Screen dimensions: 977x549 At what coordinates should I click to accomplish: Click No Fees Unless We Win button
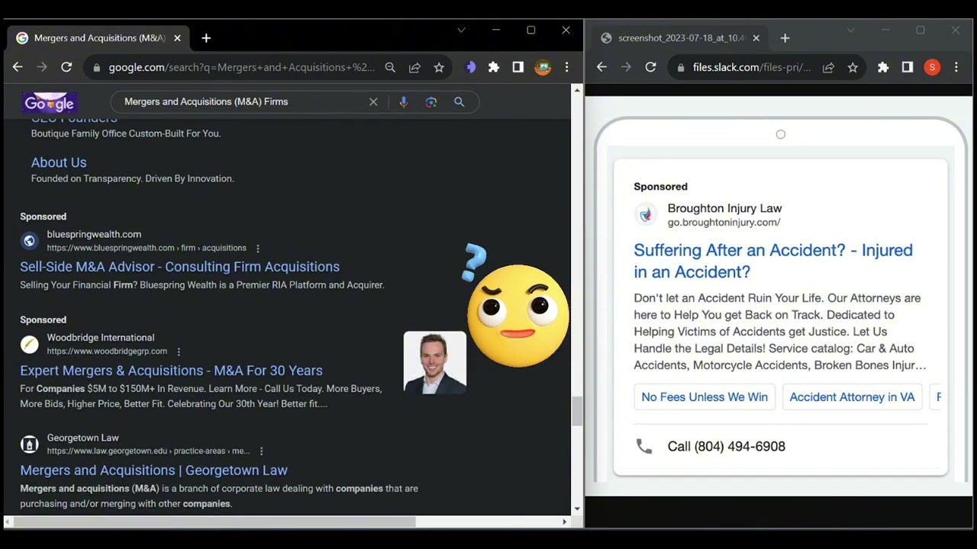[x=705, y=397]
